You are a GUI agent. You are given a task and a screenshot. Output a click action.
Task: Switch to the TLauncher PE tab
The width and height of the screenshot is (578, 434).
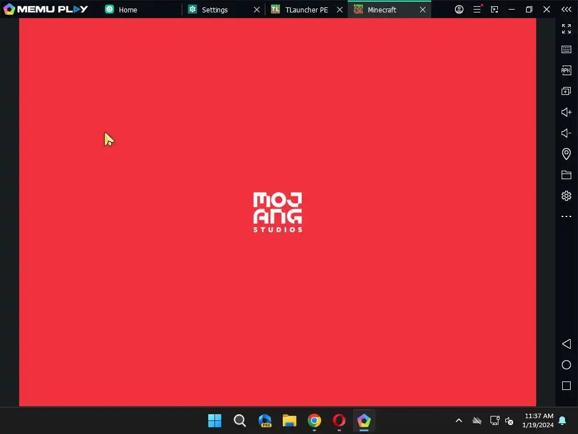click(x=306, y=10)
